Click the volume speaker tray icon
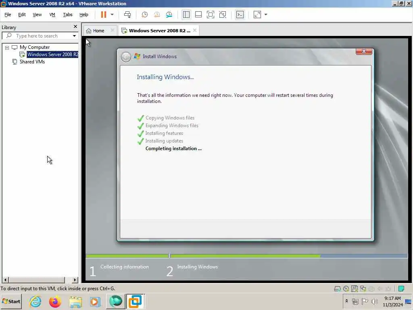Image resolution: width=413 pixels, height=310 pixels. tap(374, 301)
